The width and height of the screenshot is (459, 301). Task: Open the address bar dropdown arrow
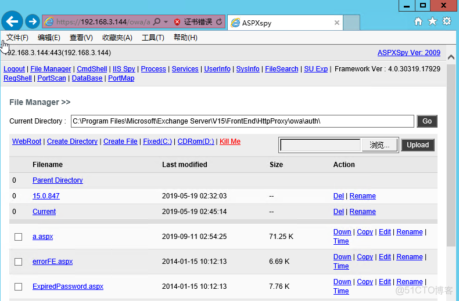pos(166,22)
